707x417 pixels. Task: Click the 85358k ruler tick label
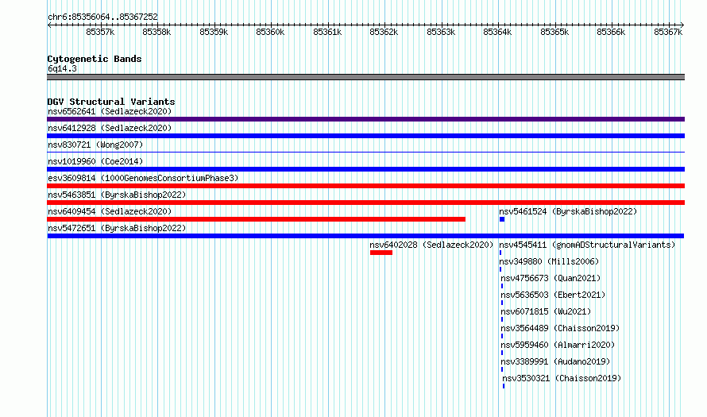[x=156, y=32]
